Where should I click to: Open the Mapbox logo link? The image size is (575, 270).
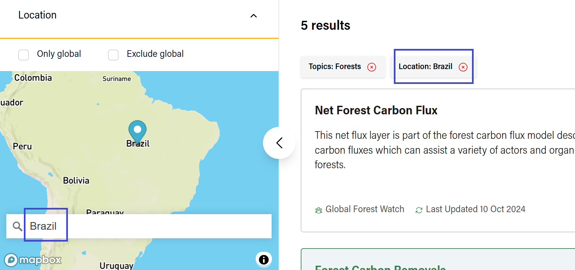(33, 260)
